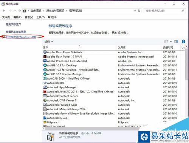Click publisher Adobe Systems, Inc.
This screenshot has height=143, width=189.
130,52
